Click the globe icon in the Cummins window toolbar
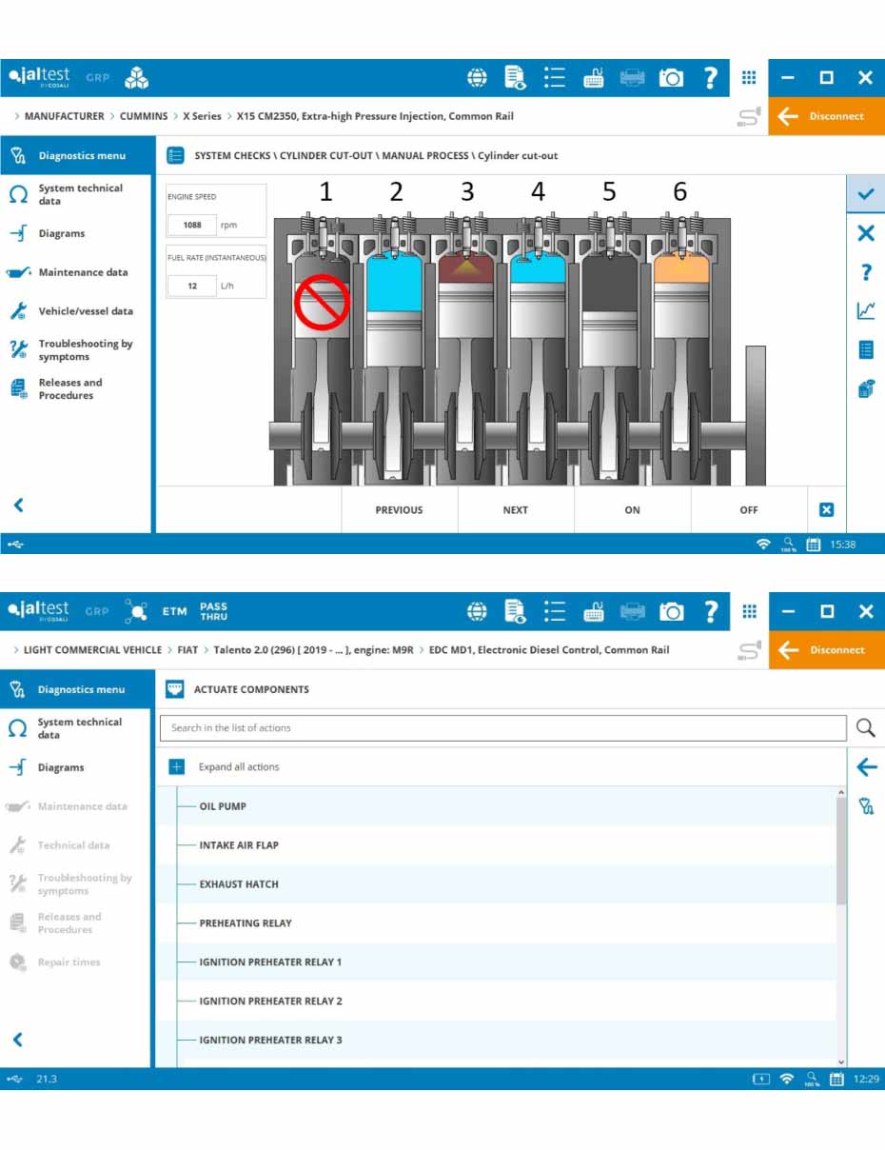Screen dimensions: 885x1150 477,78
